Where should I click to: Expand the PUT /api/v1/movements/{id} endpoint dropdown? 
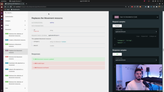136,17
